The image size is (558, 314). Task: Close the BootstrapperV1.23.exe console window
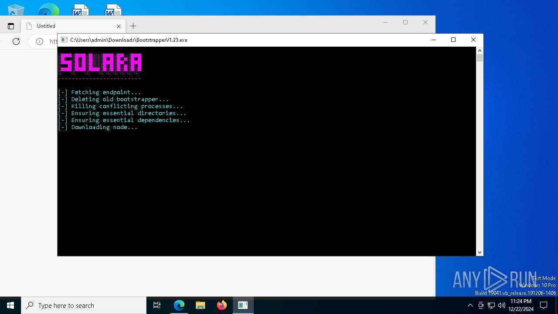tap(473, 40)
